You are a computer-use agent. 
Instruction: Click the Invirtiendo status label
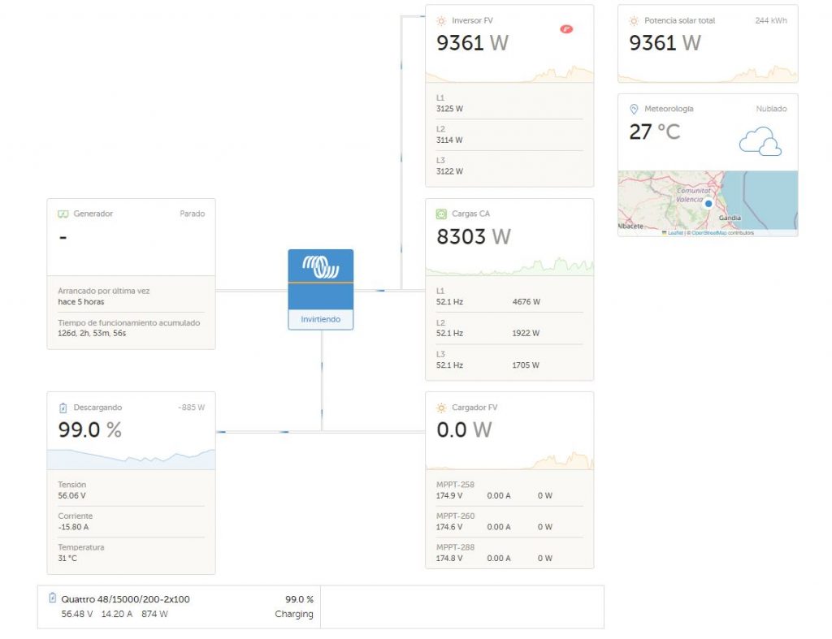tap(321, 319)
